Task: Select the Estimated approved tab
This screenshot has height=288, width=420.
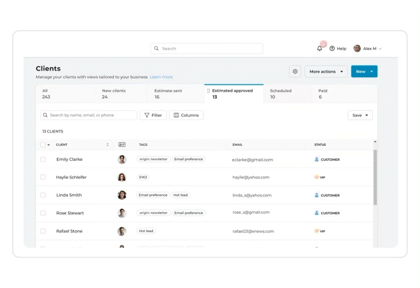Action: point(234,93)
